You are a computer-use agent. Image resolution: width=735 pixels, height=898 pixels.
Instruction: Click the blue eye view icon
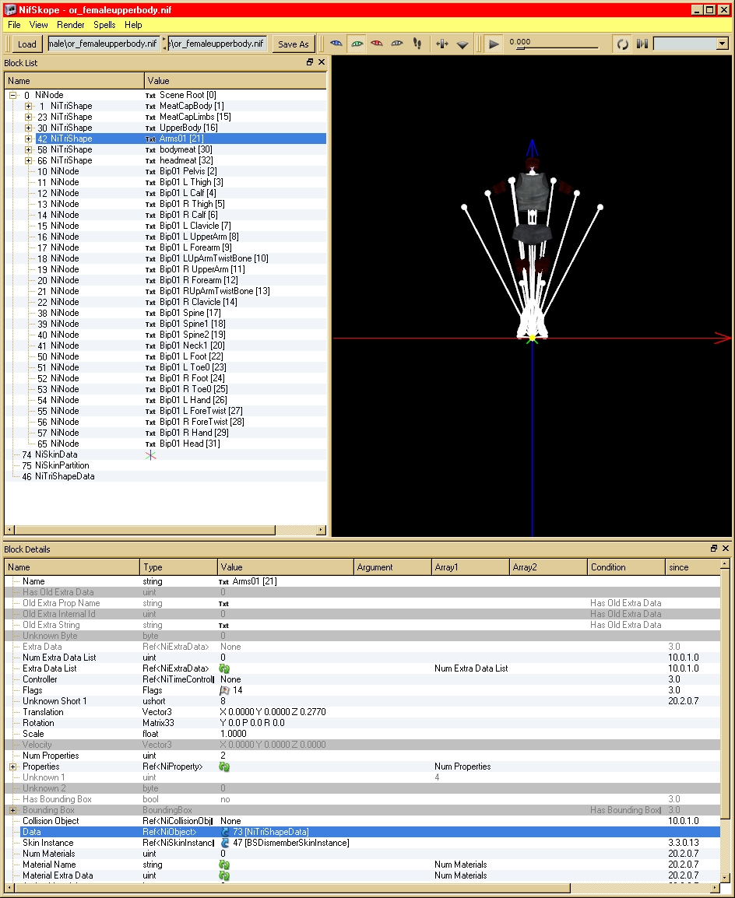click(x=336, y=44)
